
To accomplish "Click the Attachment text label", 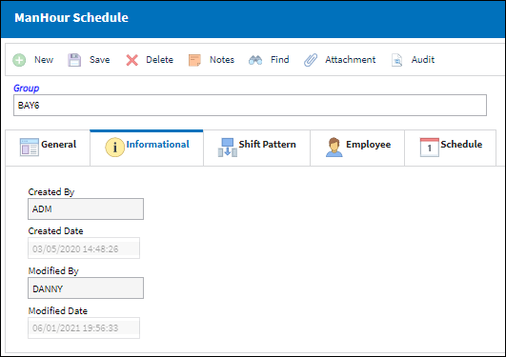I will click(x=351, y=60).
